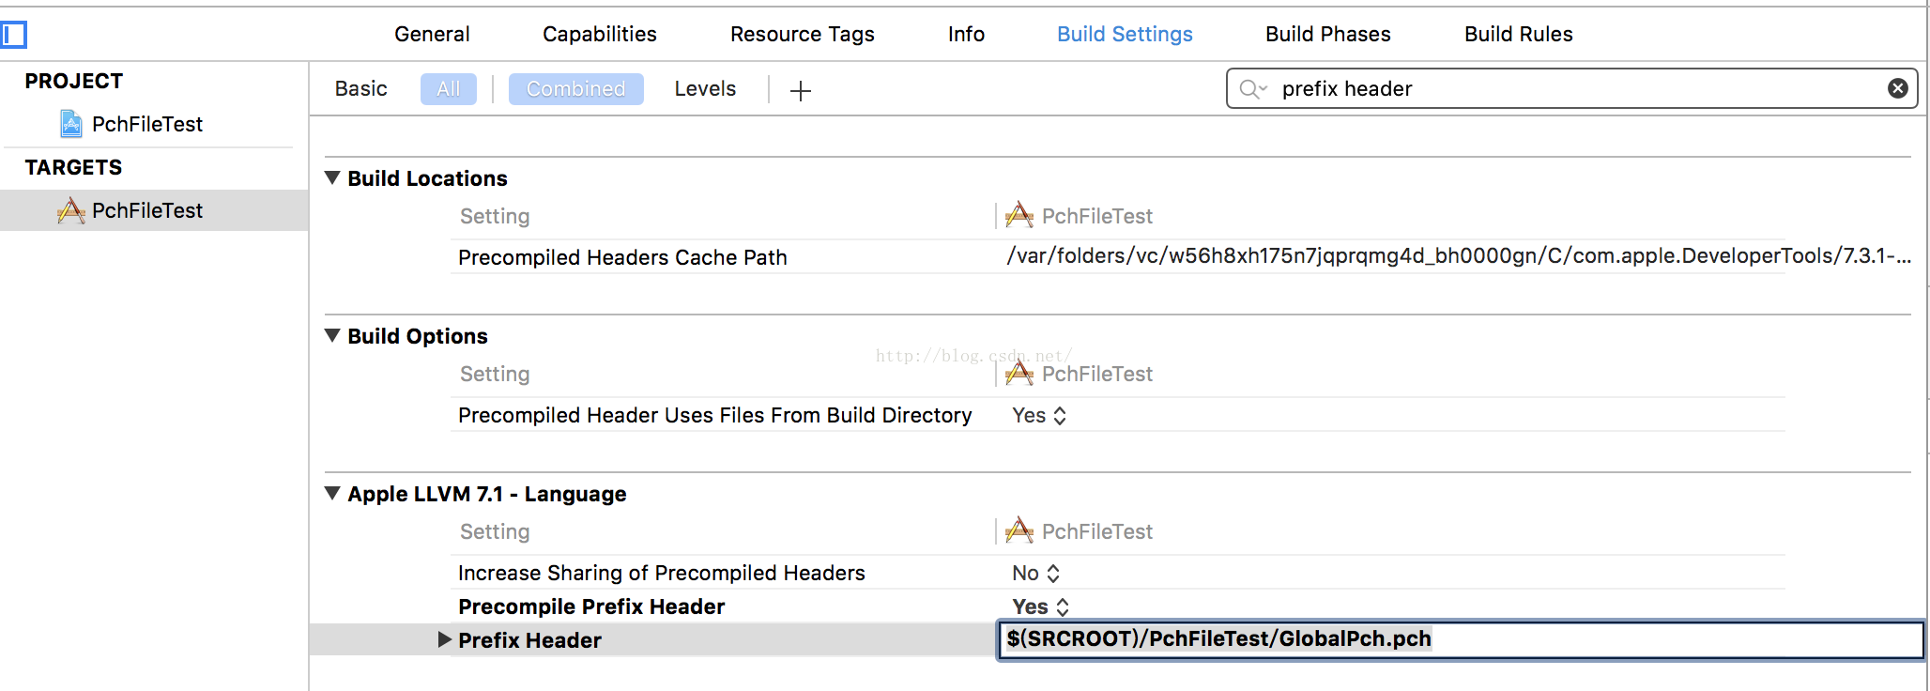Image resolution: width=1930 pixels, height=691 pixels.
Task: Select the All settings filter
Action: click(449, 89)
